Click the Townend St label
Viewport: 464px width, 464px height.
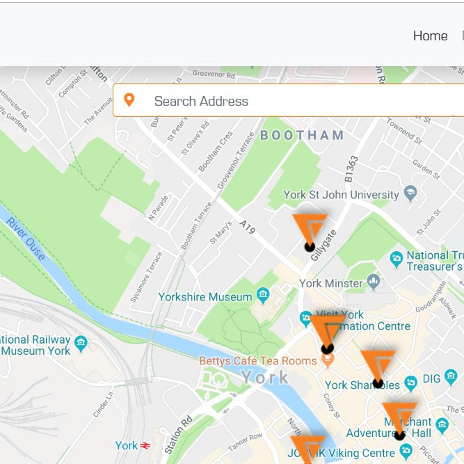404,131
